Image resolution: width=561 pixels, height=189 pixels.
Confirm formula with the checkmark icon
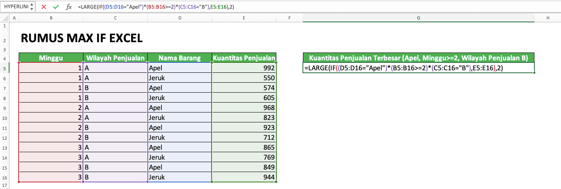56,7
